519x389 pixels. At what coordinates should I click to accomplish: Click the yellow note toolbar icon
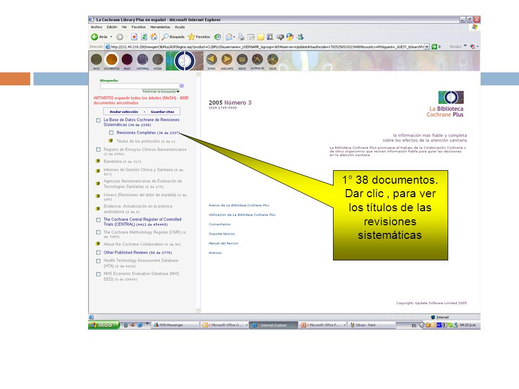click(261, 37)
